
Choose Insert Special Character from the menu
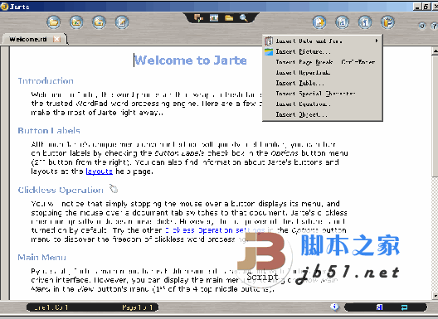(x=323, y=94)
